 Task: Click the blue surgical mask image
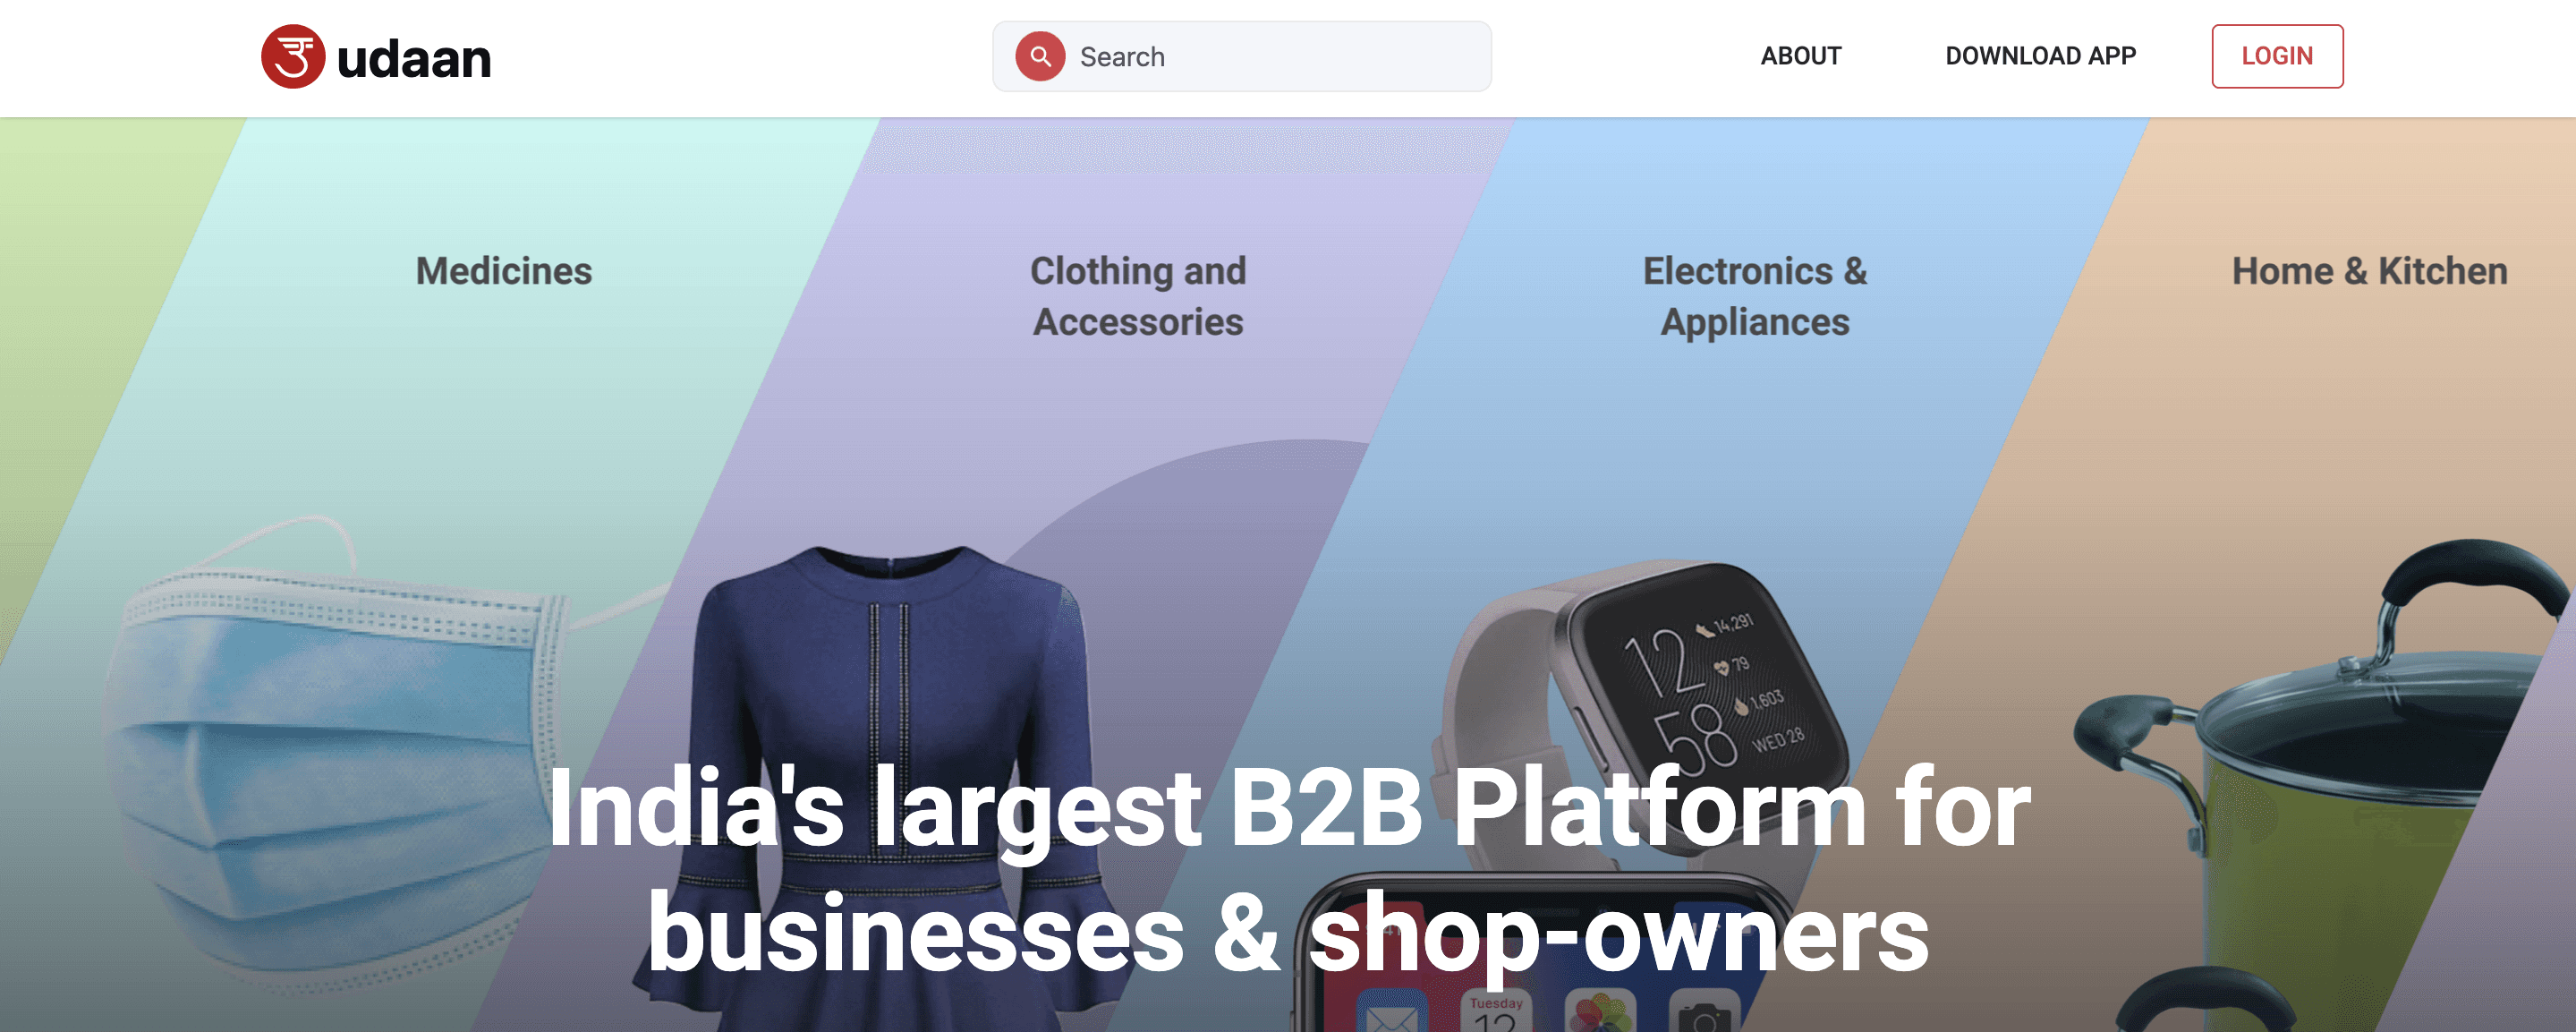340,760
